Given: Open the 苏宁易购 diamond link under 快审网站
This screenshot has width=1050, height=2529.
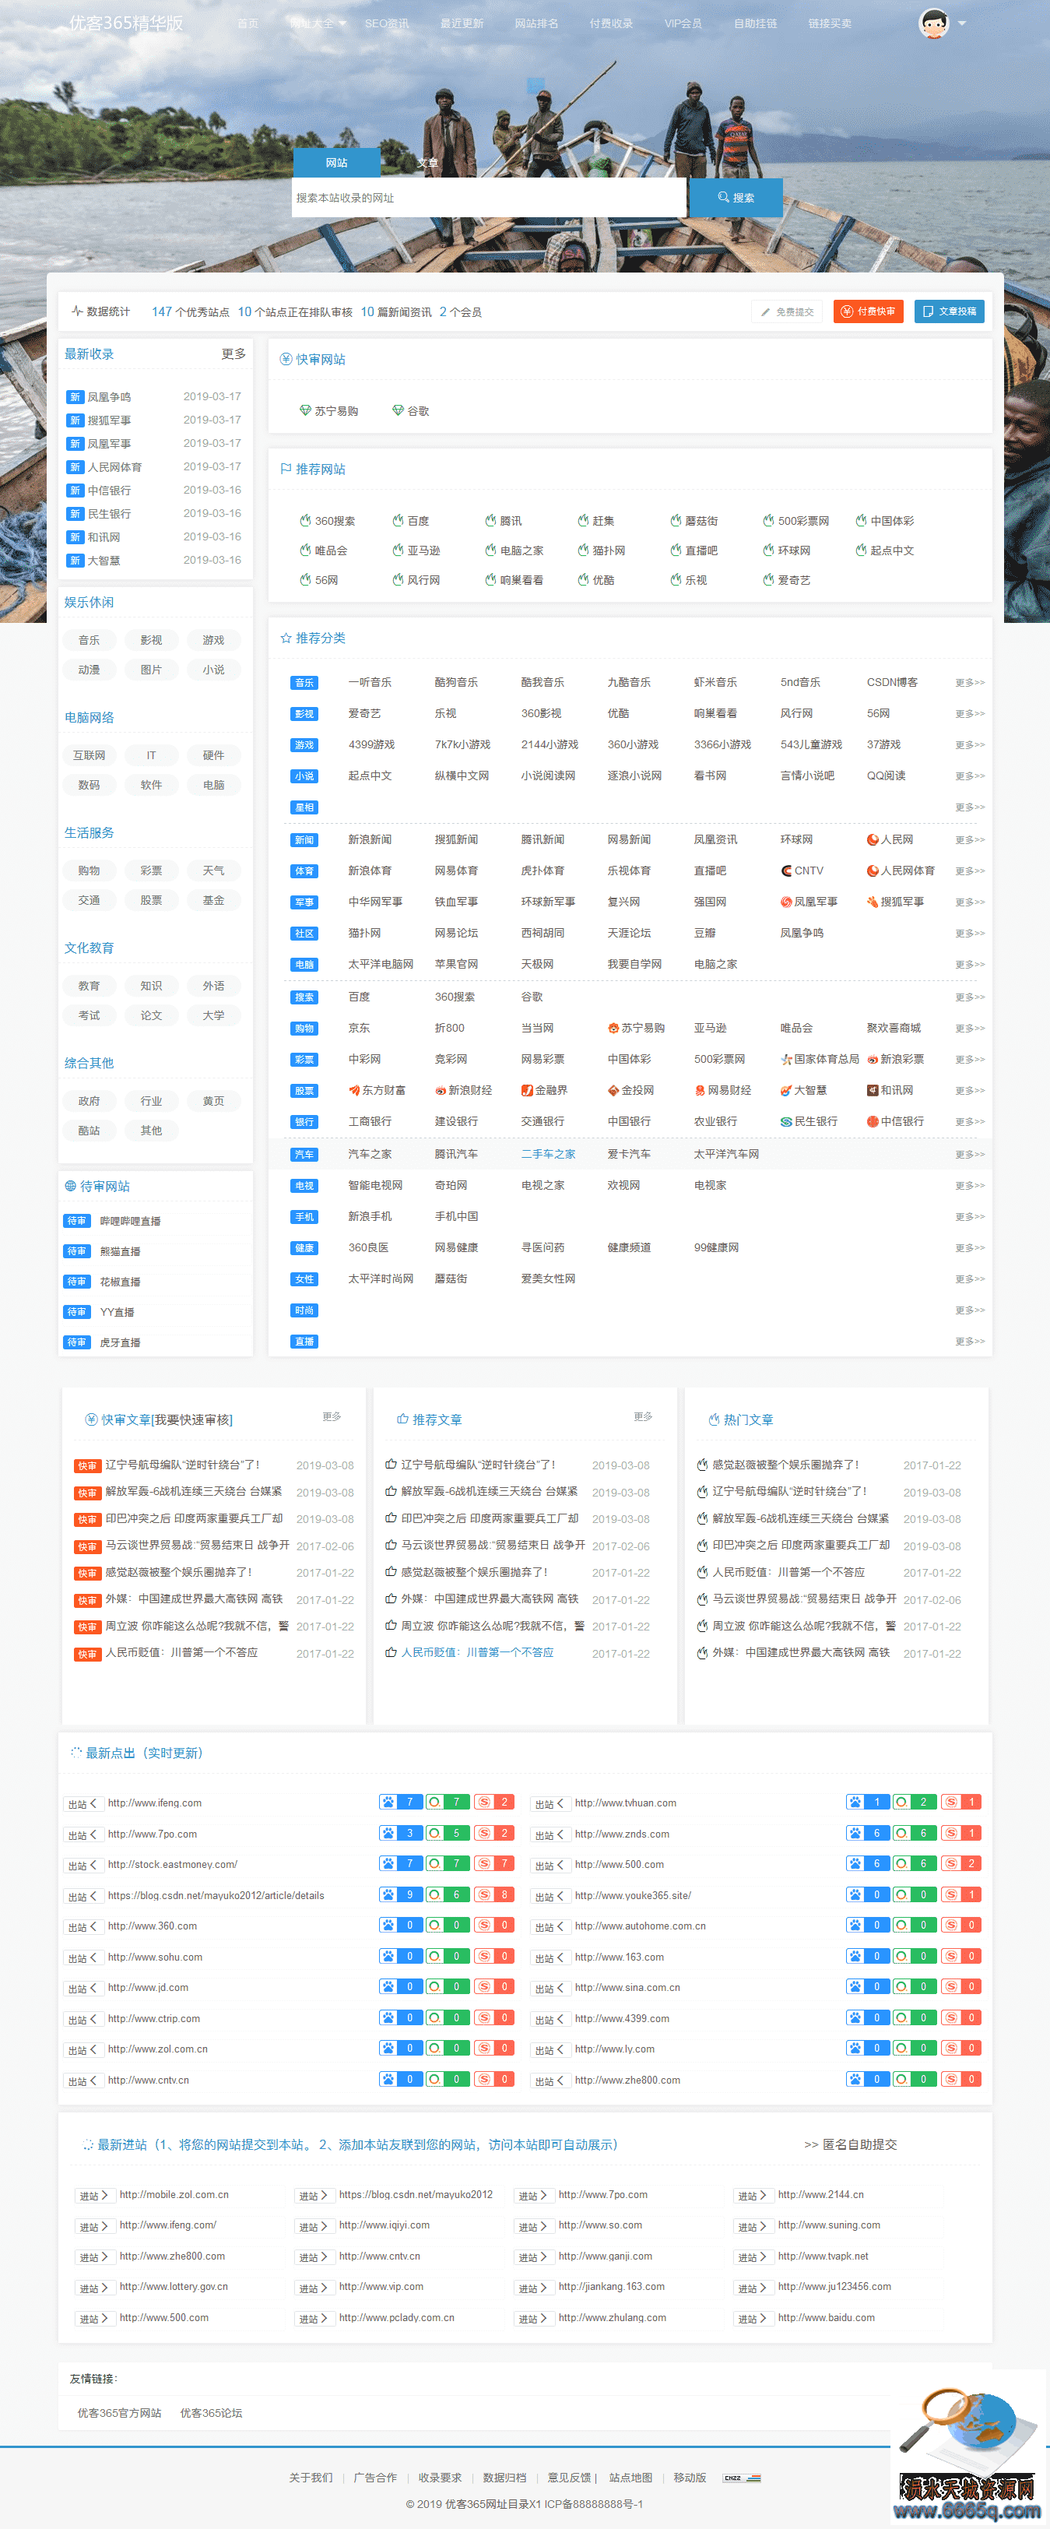Looking at the screenshot, I should [328, 410].
